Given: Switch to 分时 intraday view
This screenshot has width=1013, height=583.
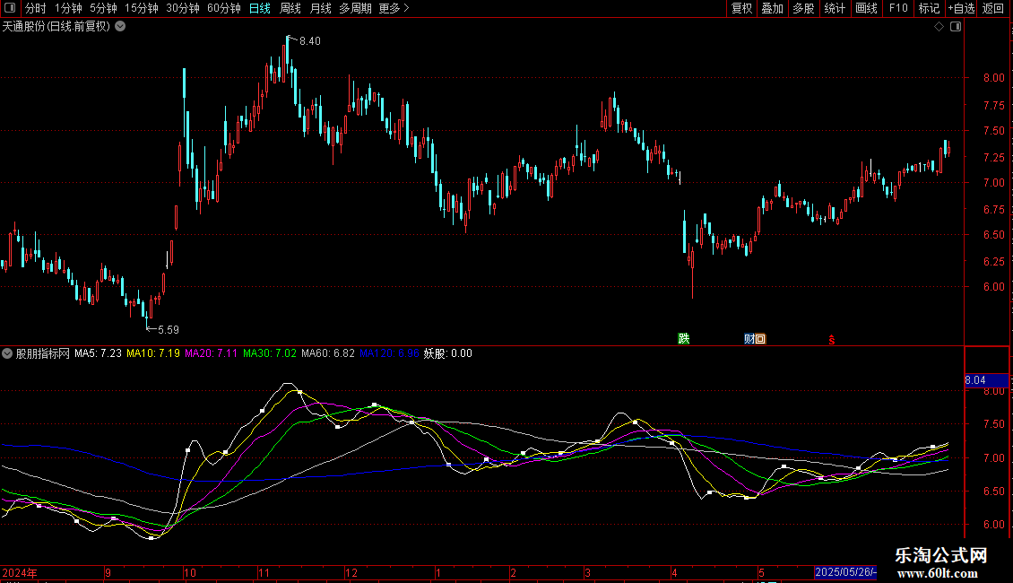Looking at the screenshot, I should (x=36, y=8).
